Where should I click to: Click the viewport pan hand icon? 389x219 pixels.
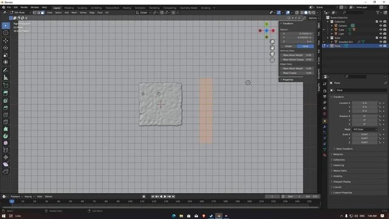[272, 47]
